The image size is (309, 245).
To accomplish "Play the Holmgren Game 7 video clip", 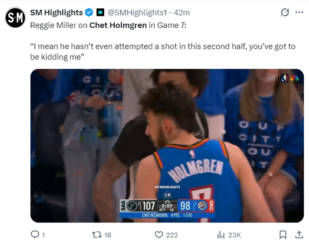I will [167, 146].
